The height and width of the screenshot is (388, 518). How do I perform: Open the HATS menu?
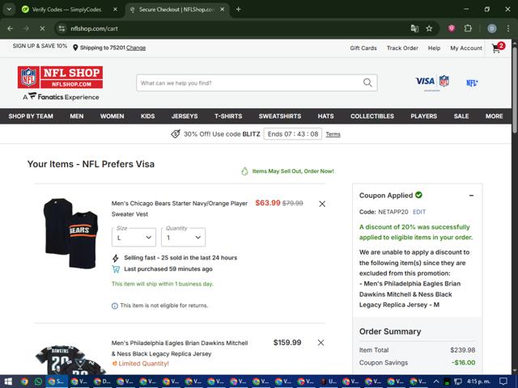pyautogui.click(x=325, y=116)
